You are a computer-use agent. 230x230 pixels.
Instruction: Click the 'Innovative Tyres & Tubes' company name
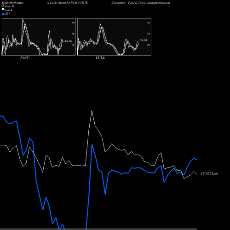pyautogui.click(x=129, y=3)
